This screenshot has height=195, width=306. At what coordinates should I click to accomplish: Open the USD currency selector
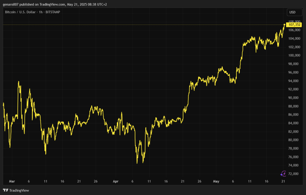point(292,12)
